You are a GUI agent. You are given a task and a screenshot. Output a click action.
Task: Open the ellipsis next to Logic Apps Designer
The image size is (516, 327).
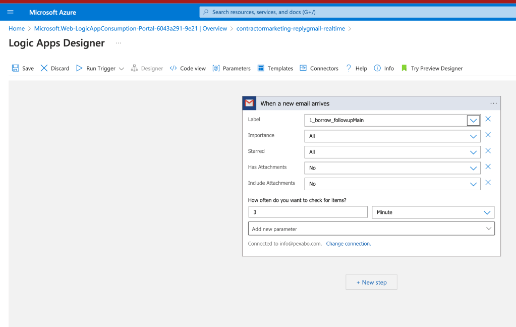click(x=119, y=43)
